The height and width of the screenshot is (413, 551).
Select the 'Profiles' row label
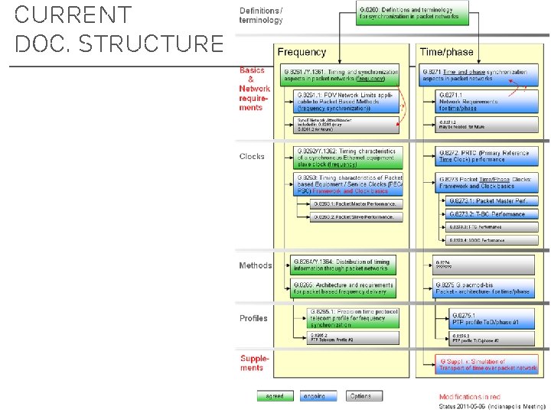tap(253, 318)
